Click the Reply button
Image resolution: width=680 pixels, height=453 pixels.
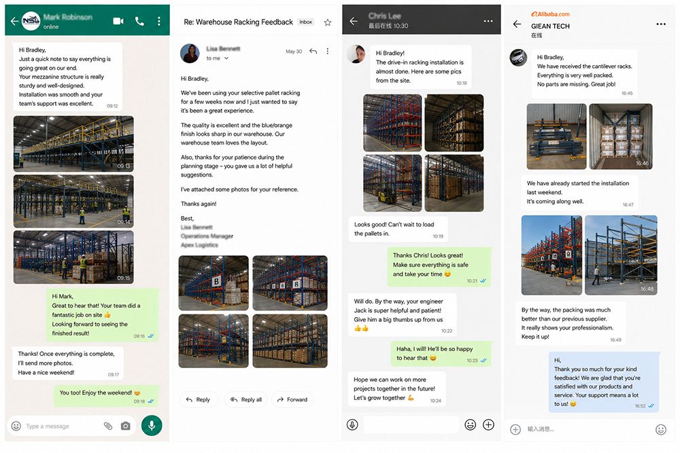[x=198, y=400]
